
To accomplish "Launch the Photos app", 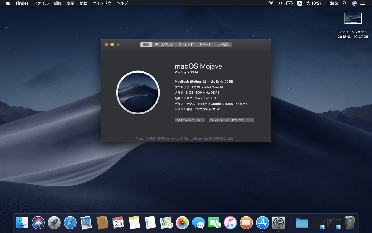I will (182, 223).
